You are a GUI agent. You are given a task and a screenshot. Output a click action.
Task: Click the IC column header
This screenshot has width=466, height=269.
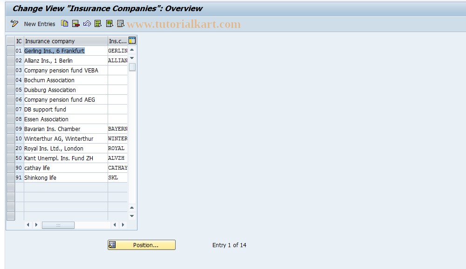19,41
